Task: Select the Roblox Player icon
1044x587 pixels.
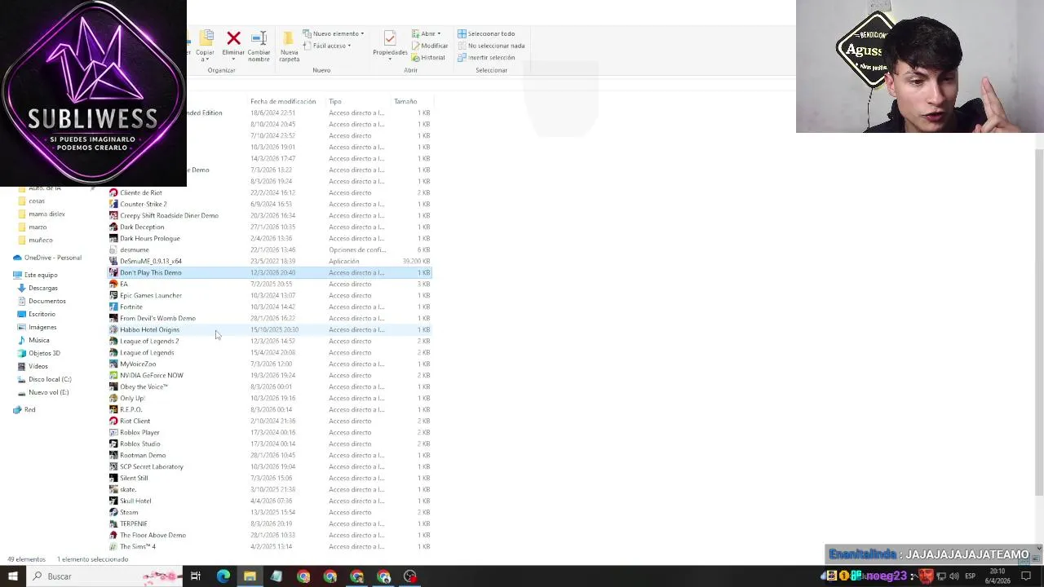Action: click(x=113, y=432)
